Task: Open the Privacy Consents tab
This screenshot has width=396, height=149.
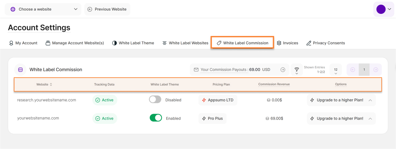Action: pyautogui.click(x=325, y=43)
